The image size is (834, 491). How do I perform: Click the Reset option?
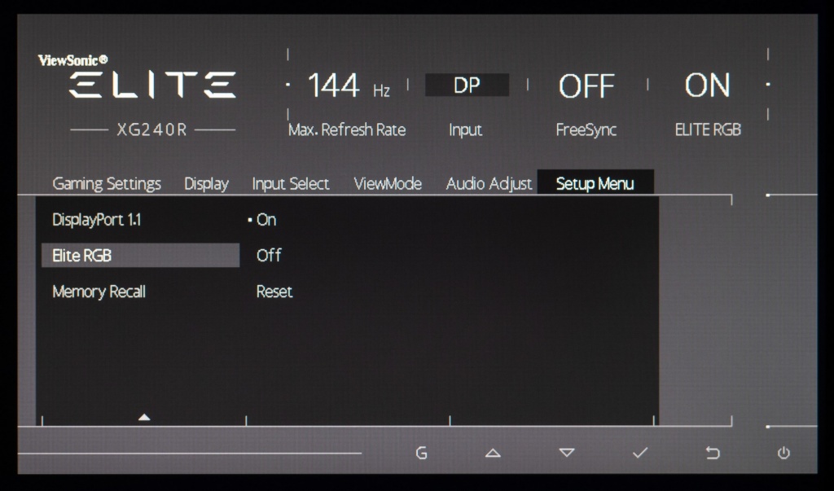[x=274, y=292]
